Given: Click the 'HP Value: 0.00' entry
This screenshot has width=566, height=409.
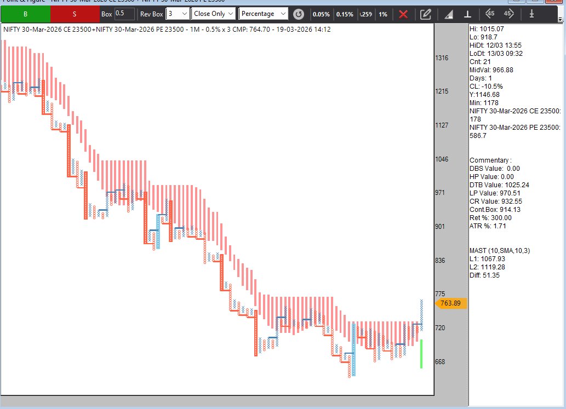Looking at the screenshot, I should coord(491,177).
